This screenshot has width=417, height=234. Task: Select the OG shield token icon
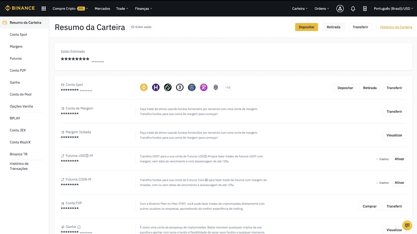tap(216, 87)
